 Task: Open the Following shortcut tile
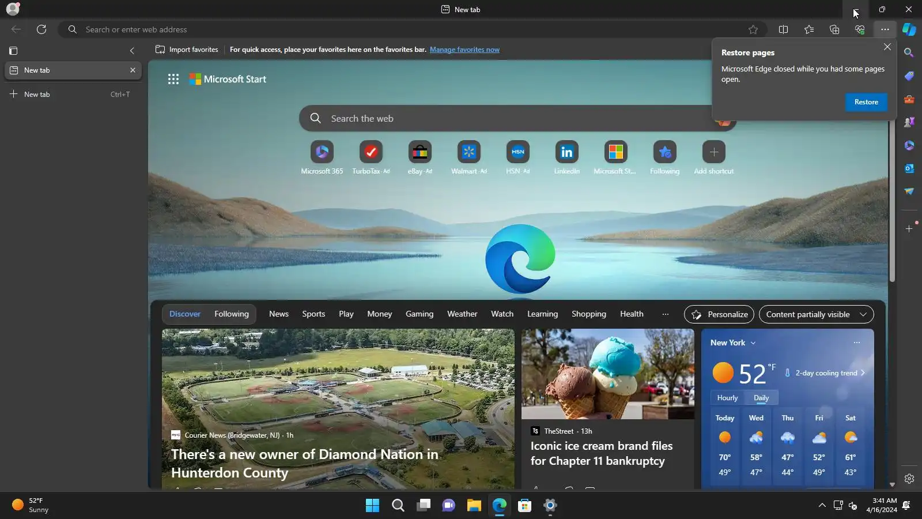click(665, 157)
